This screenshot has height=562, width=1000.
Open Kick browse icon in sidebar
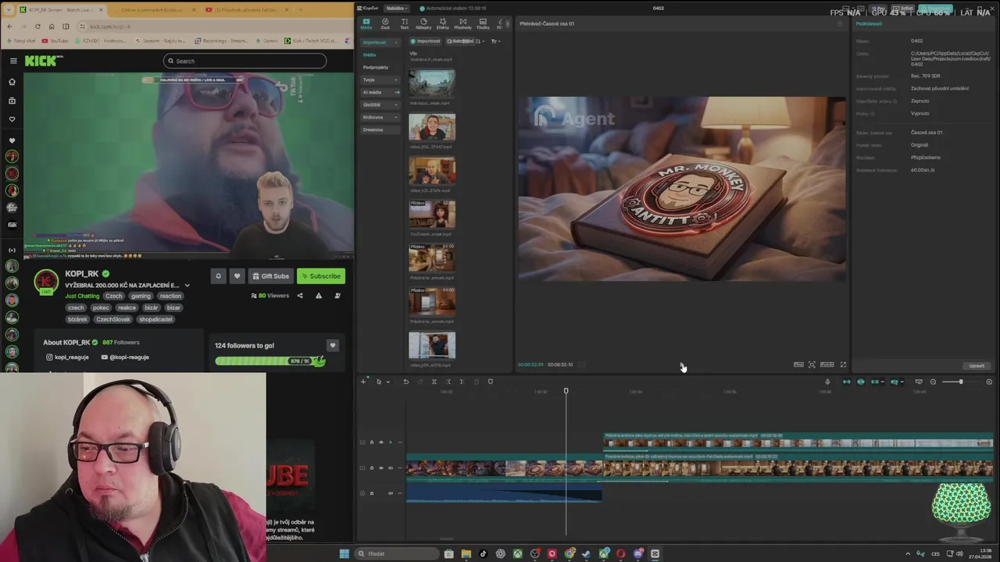(x=12, y=101)
